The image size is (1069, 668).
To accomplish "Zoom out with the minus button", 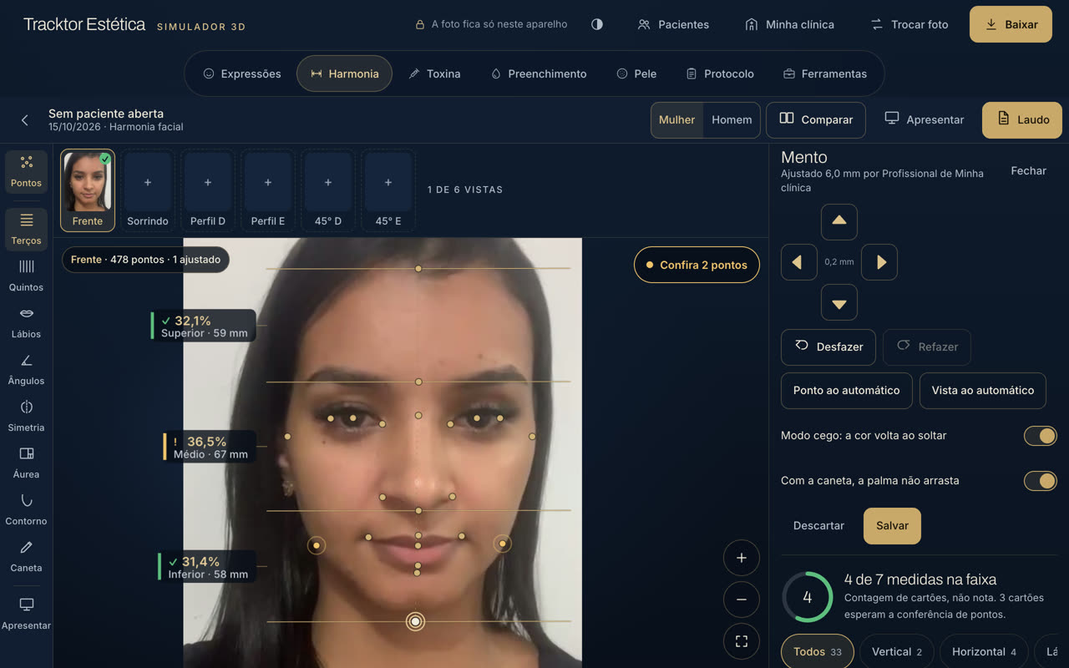I will click(742, 600).
